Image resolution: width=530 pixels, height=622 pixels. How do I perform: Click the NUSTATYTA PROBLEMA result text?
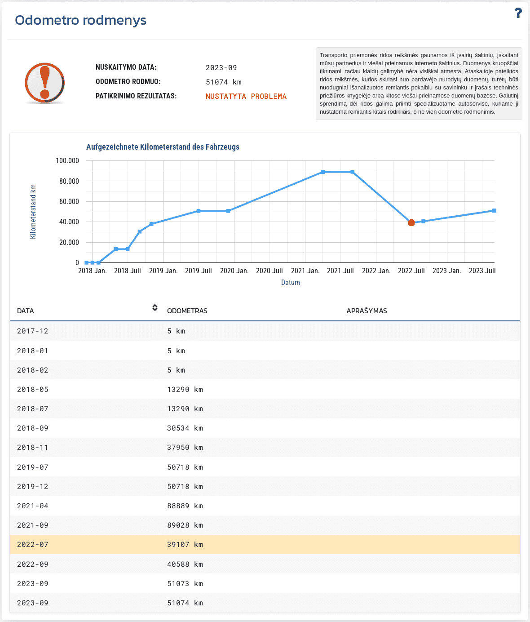point(246,97)
